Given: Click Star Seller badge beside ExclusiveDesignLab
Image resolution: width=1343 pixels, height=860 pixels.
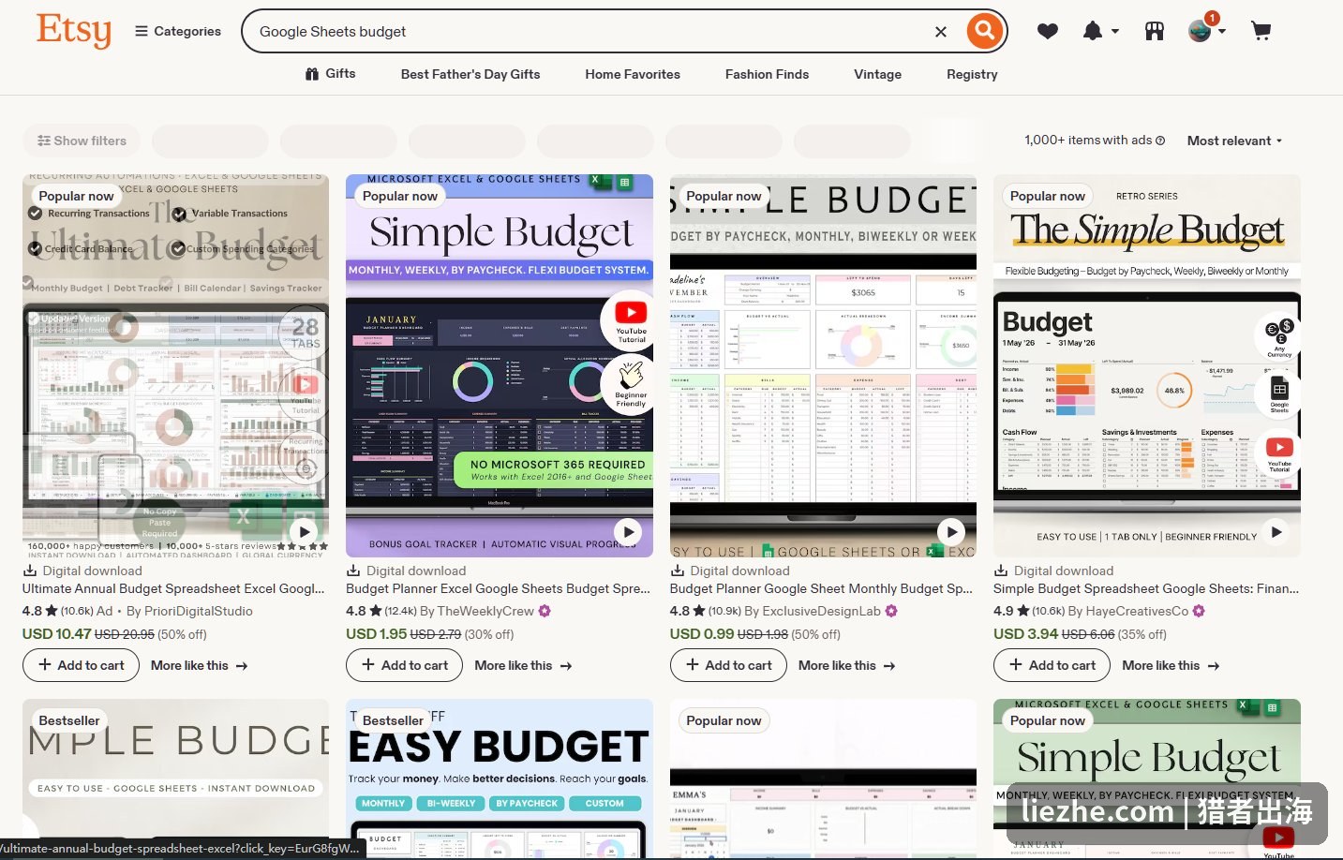Looking at the screenshot, I should [891, 611].
